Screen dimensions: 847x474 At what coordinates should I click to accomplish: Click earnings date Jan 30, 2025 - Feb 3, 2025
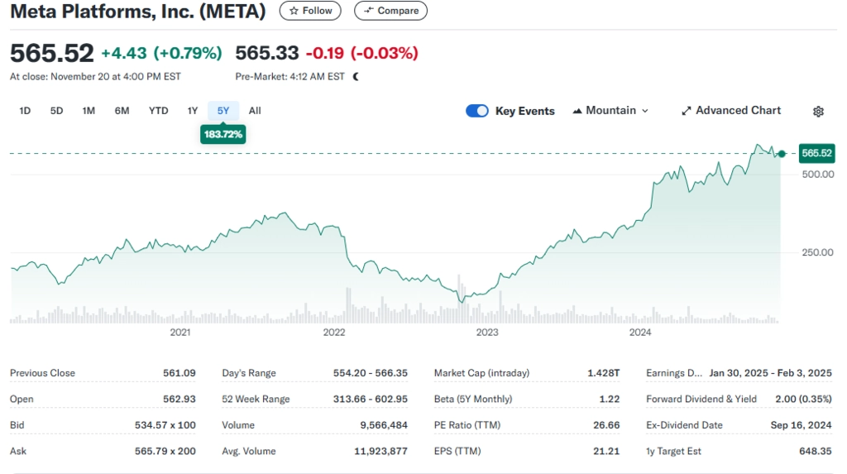pos(771,373)
